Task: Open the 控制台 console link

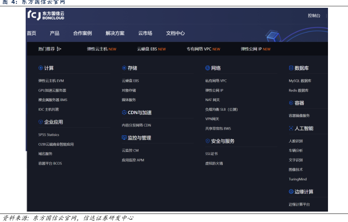Action: point(314,16)
